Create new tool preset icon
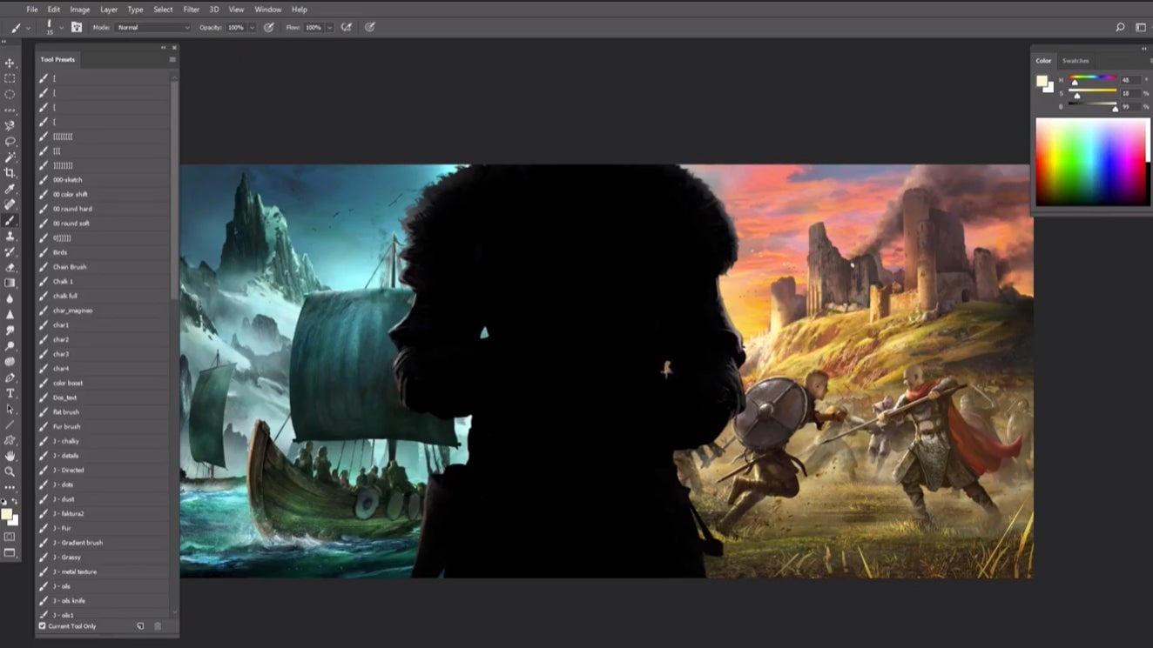The width and height of the screenshot is (1153, 648). pyautogui.click(x=140, y=626)
